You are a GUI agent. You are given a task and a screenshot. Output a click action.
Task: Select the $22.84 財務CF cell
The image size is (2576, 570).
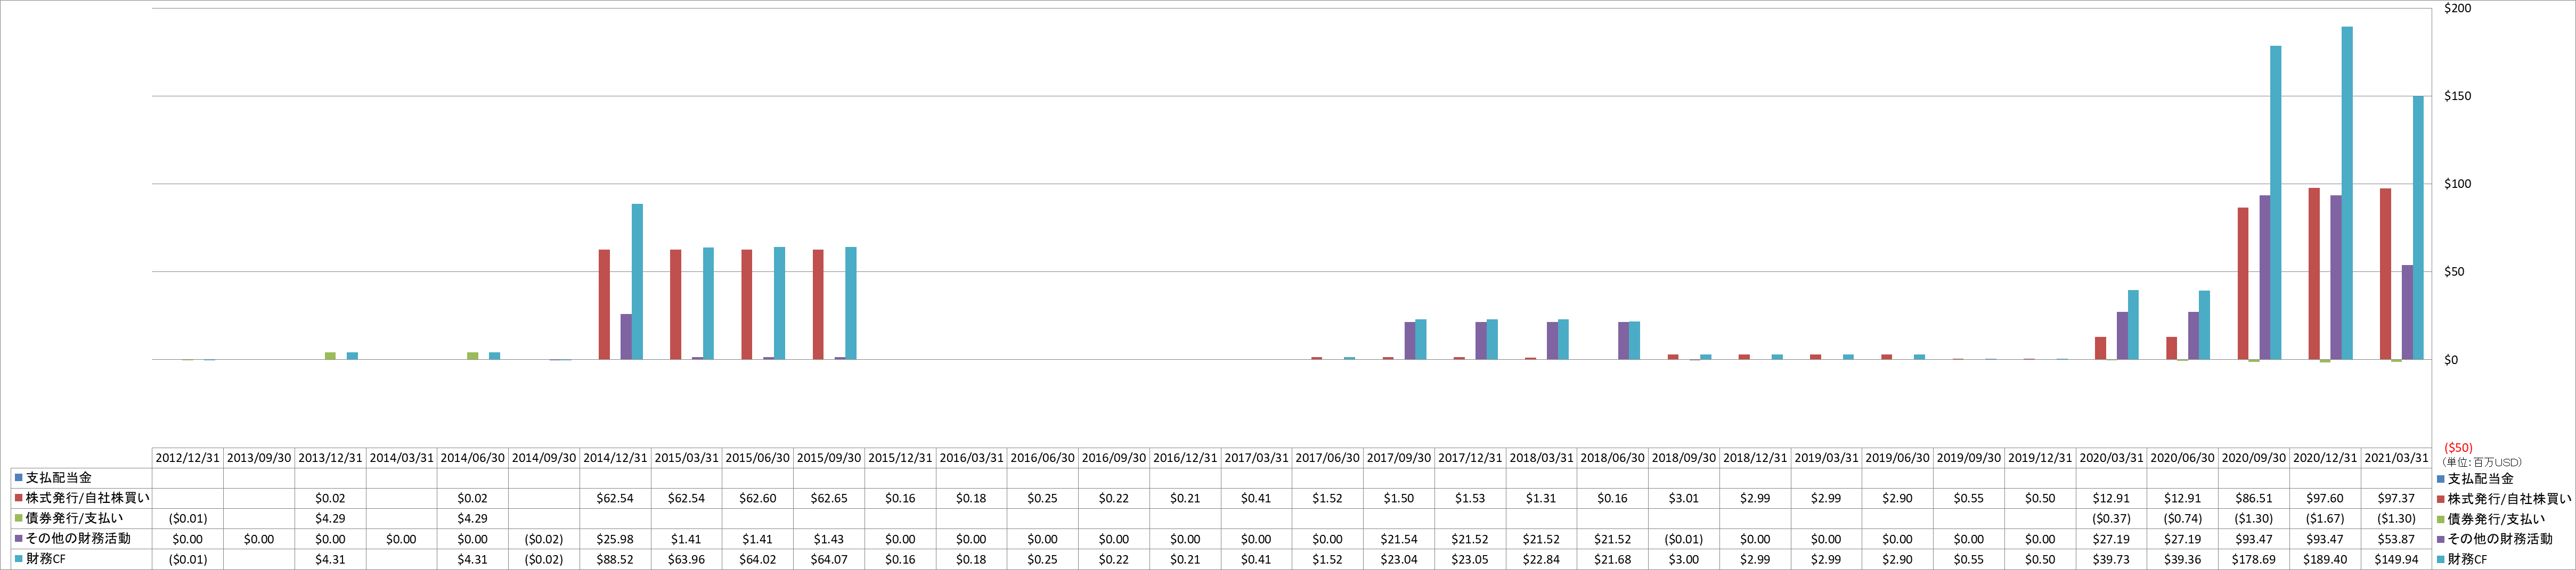(1541, 559)
